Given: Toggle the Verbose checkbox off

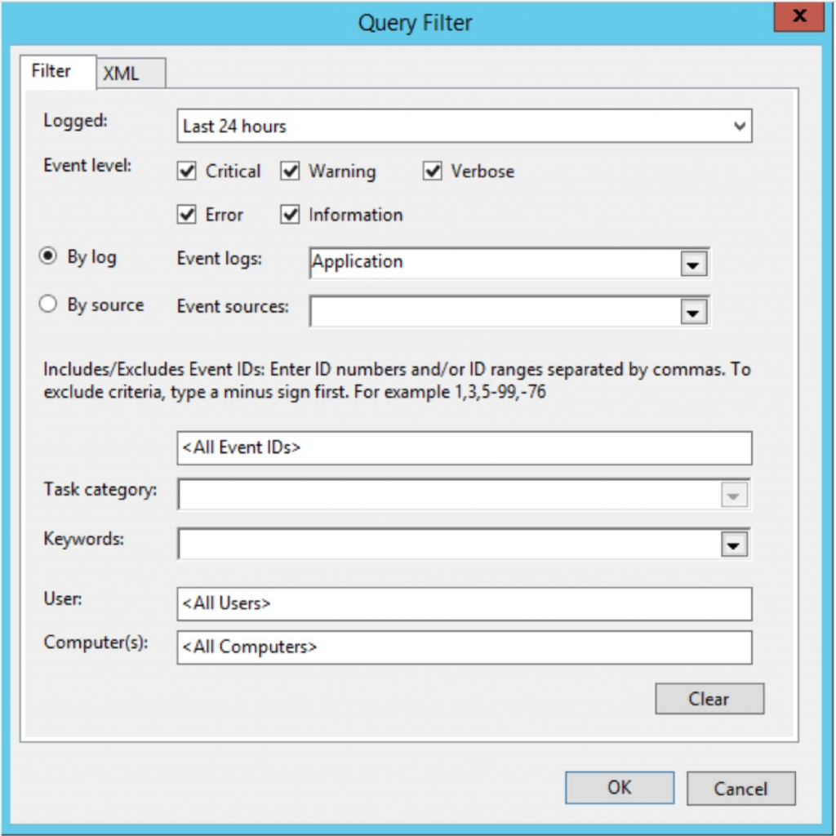Looking at the screenshot, I should click(432, 171).
